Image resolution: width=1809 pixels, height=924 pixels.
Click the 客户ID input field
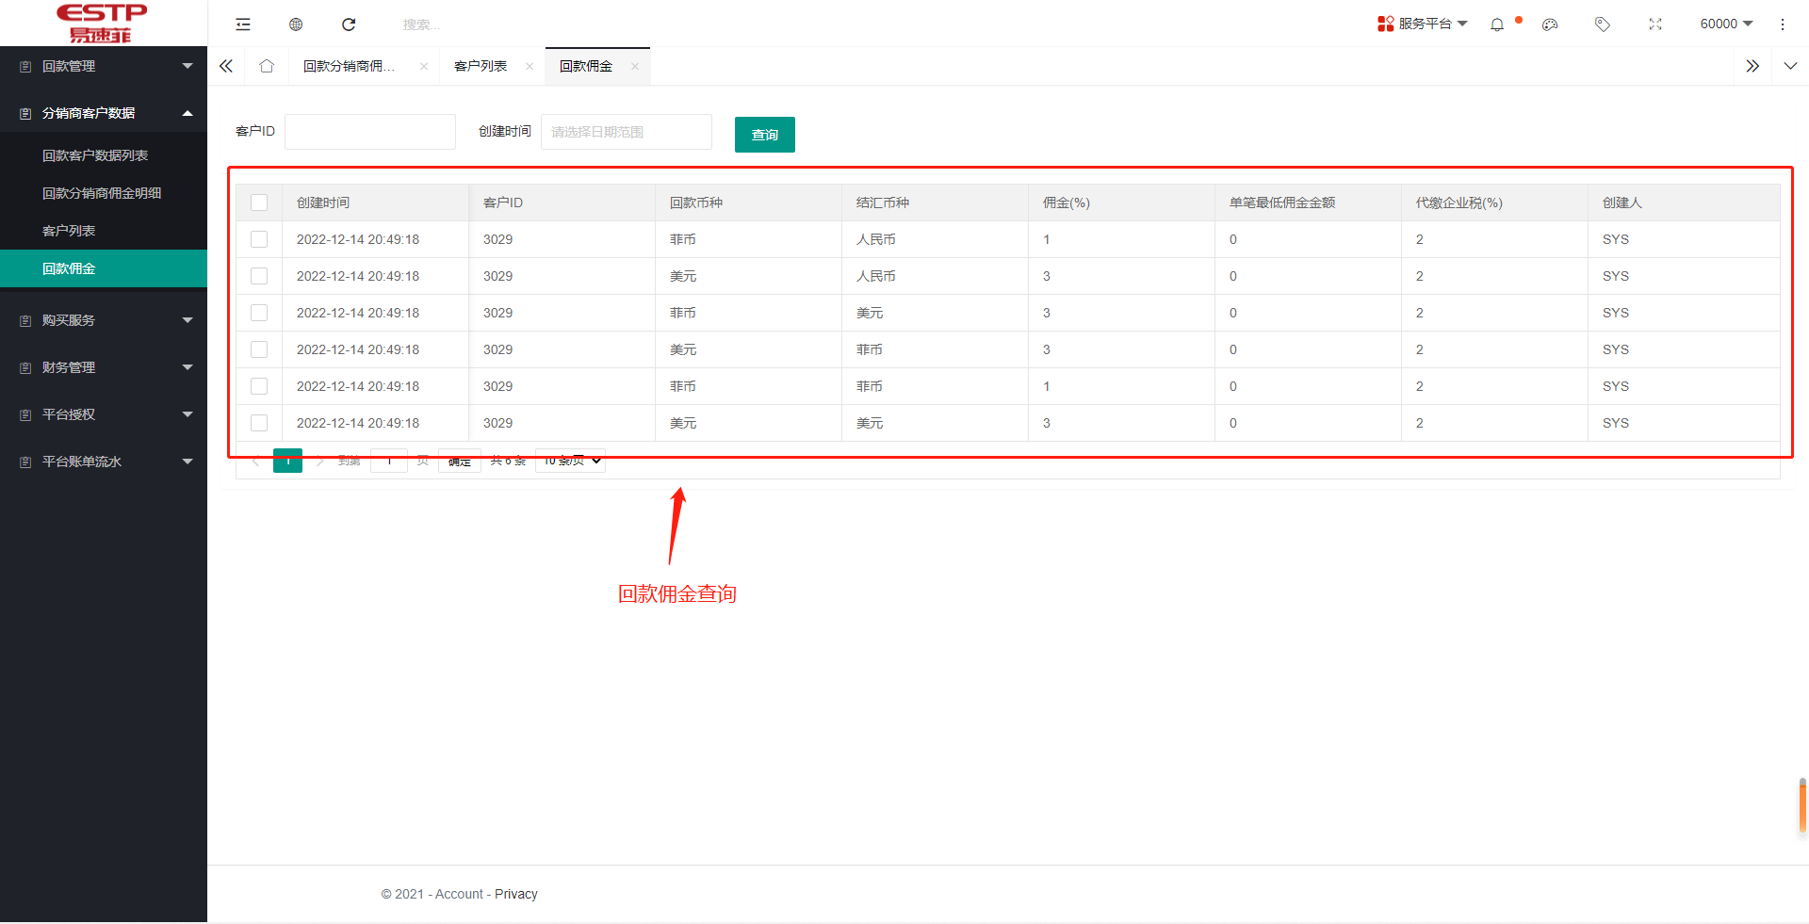(370, 132)
